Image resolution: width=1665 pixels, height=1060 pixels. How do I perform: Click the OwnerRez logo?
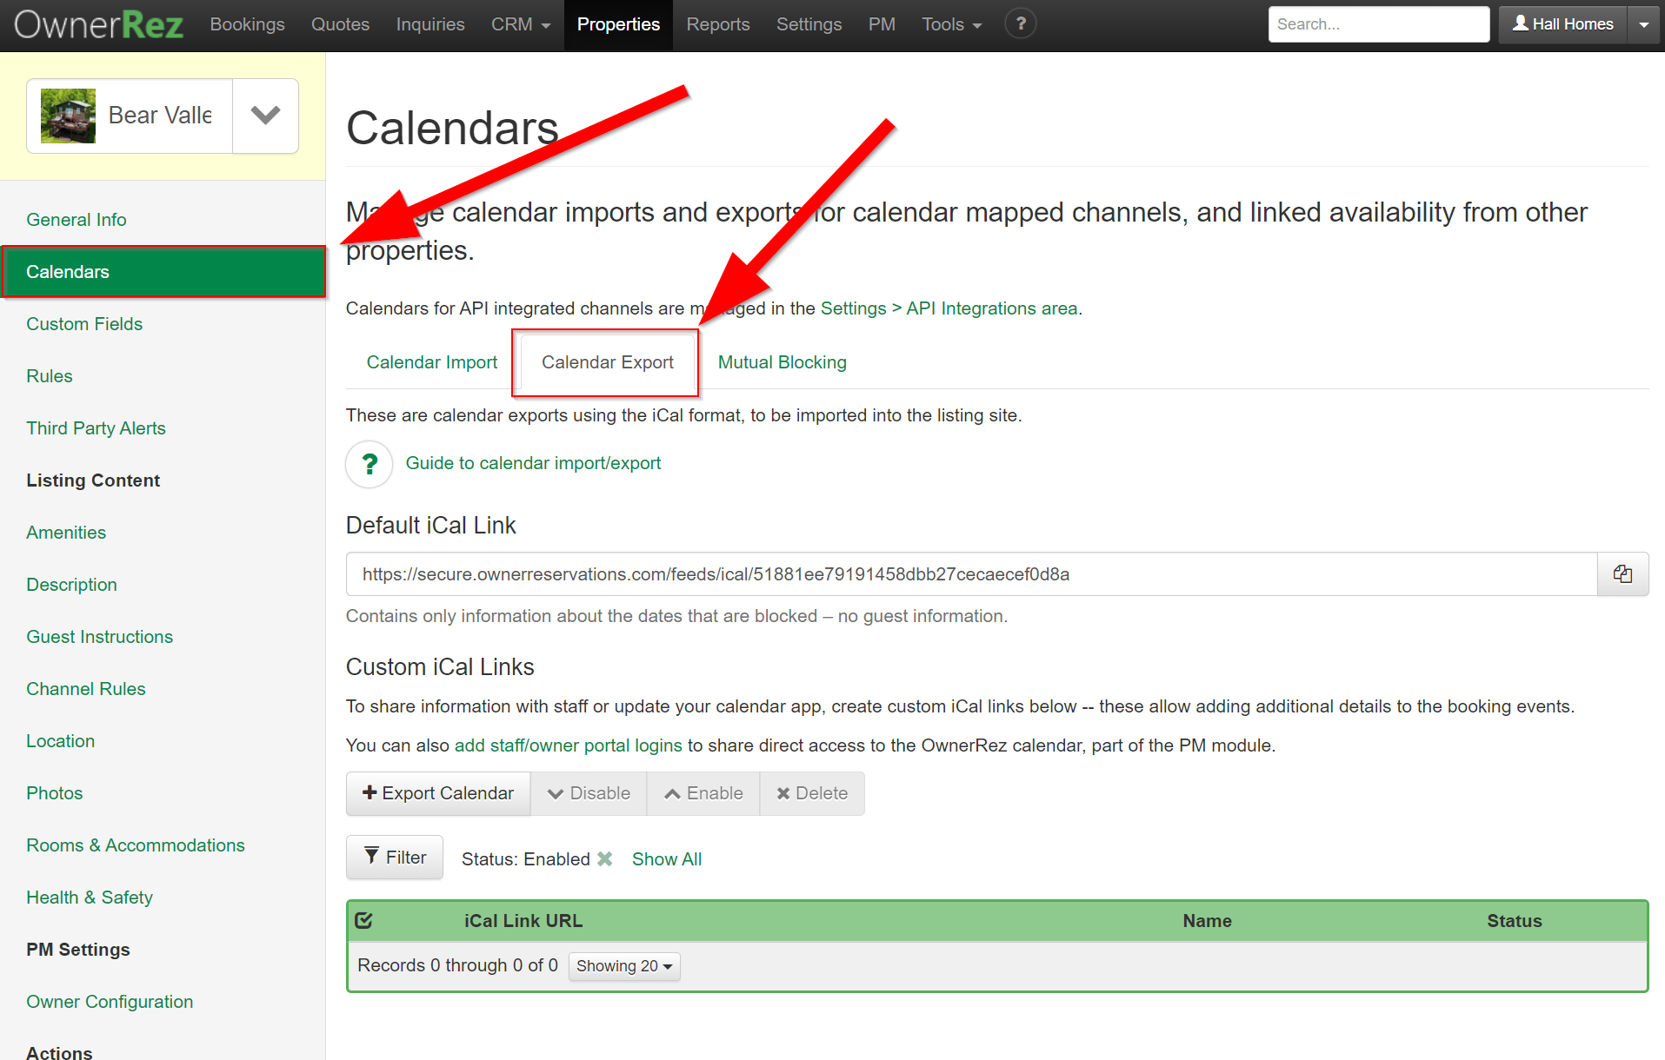[98, 24]
